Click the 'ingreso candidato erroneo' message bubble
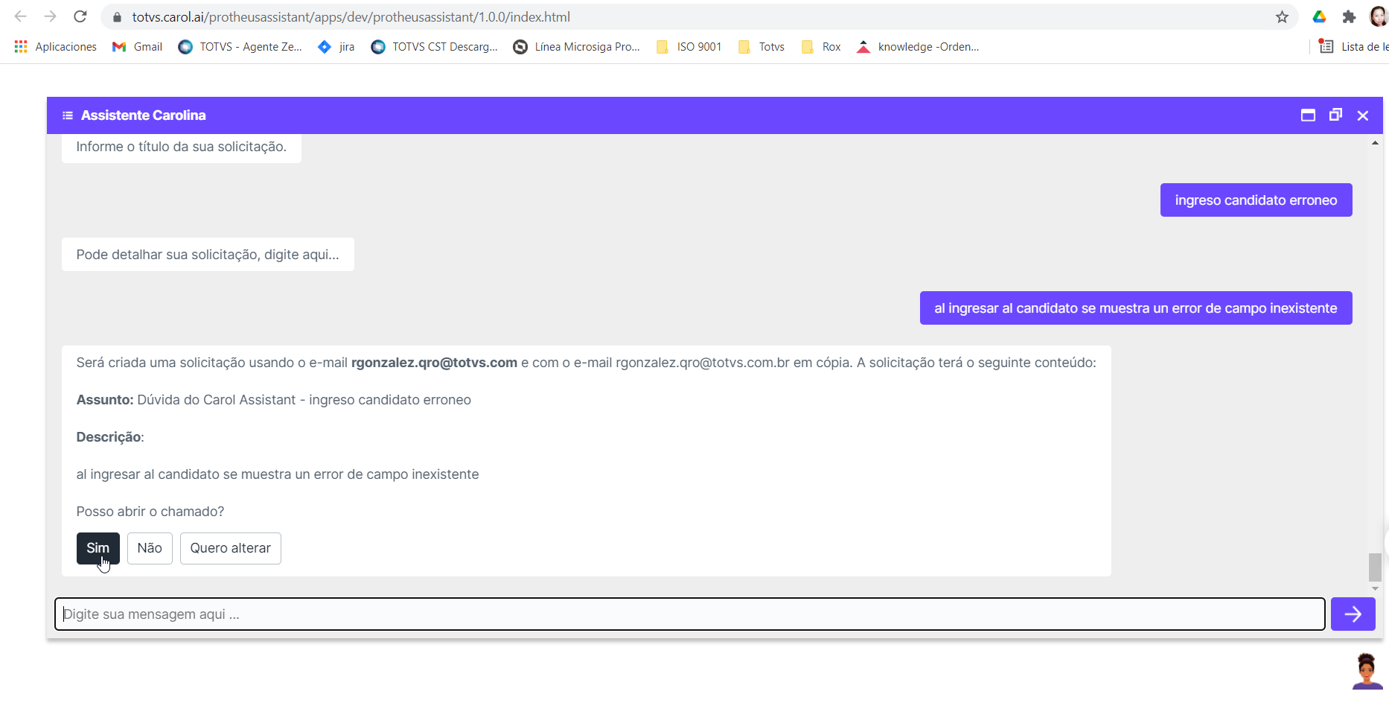Viewport: 1389px width, 703px height. coord(1257,200)
